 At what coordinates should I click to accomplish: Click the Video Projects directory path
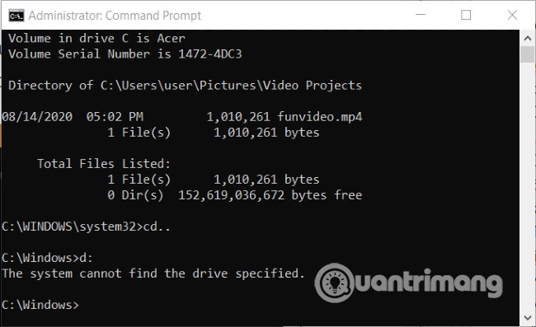point(231,86)
